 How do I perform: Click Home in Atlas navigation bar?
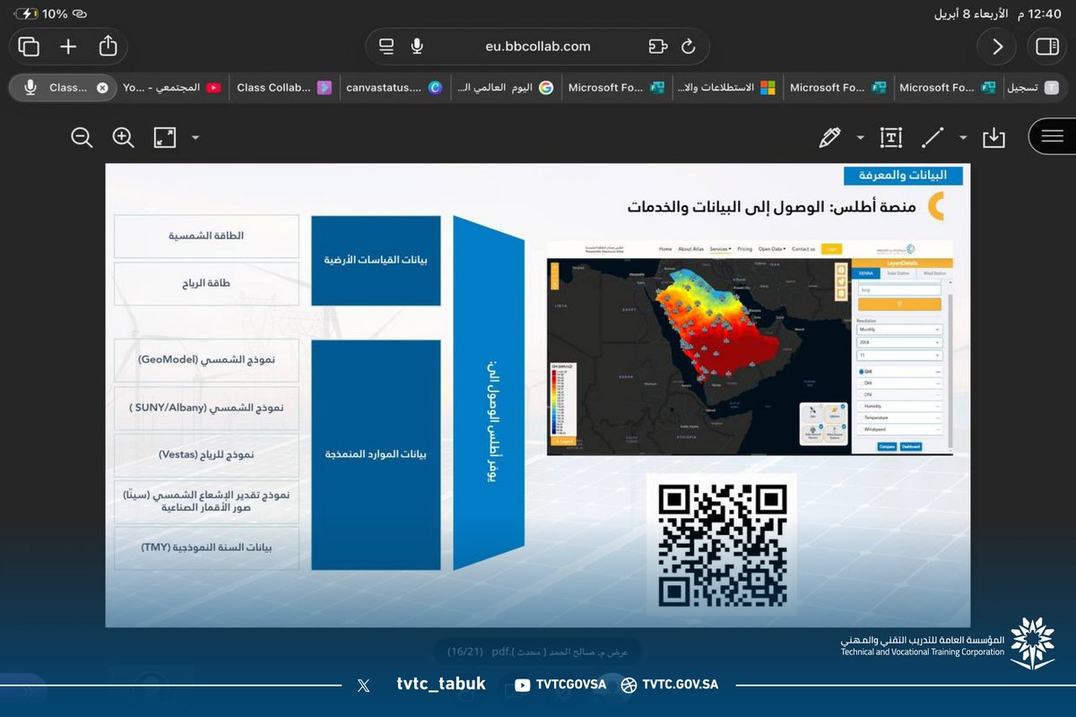[x=665, y=249]
